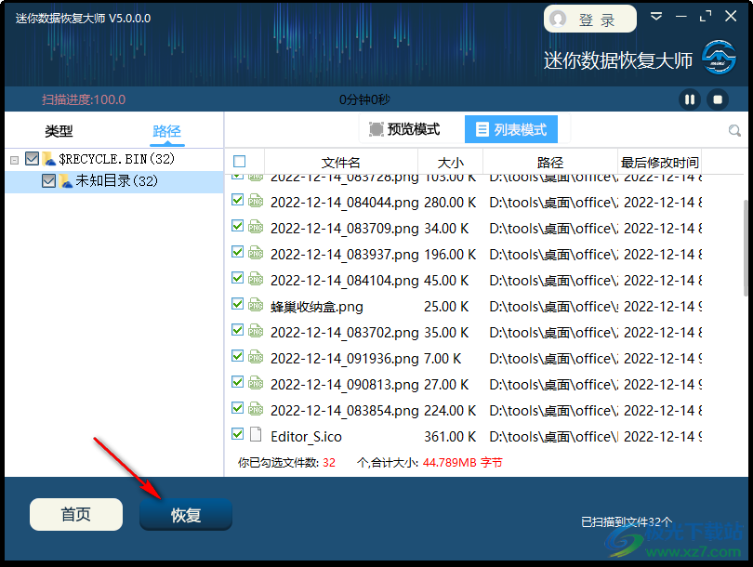Stop the scan with the stop icon
Viewport: 753px width, 567px height.
point(718,99)
